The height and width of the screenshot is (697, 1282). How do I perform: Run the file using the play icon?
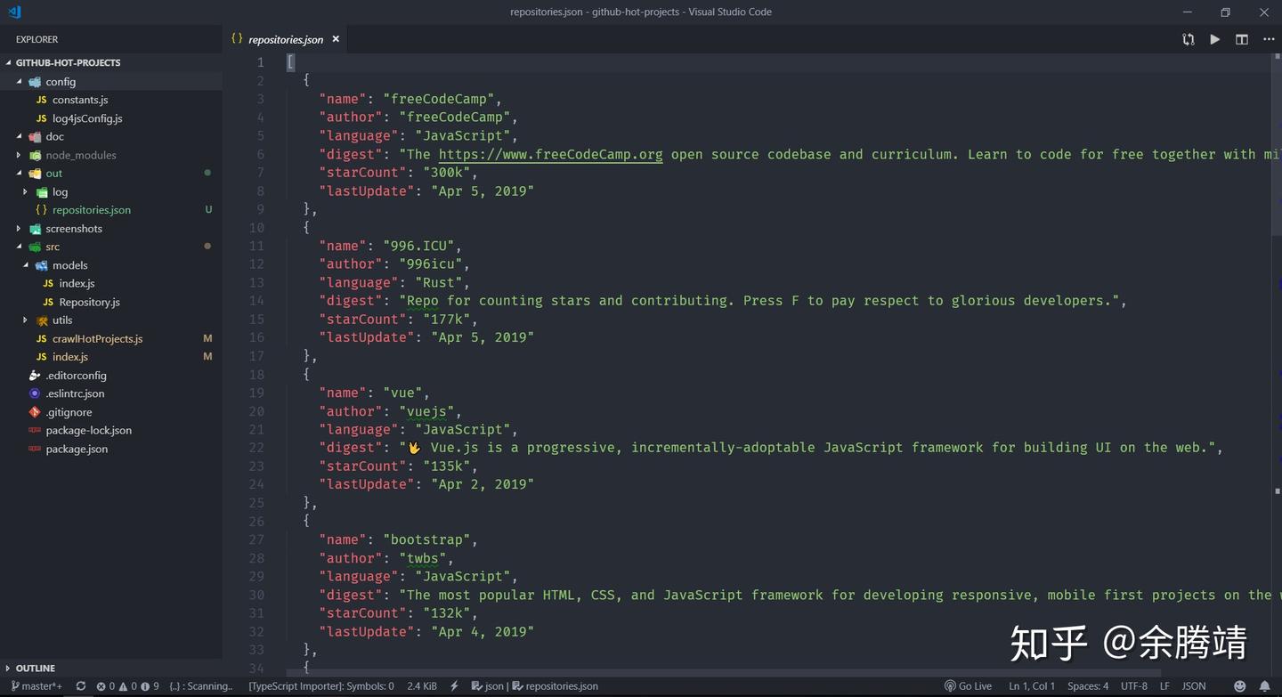1214,39
